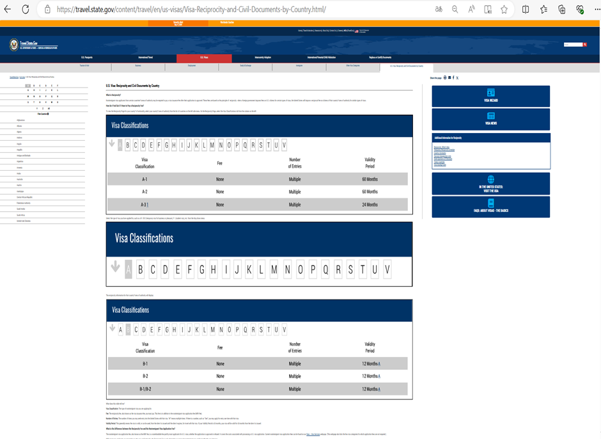Open Browser essentials heart icon
This screenshot has width=601, height=439.
[x=580, y=9]
